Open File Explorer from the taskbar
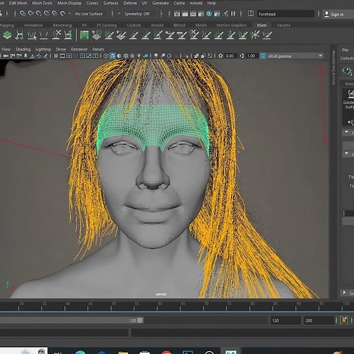 tap(123, 352)
